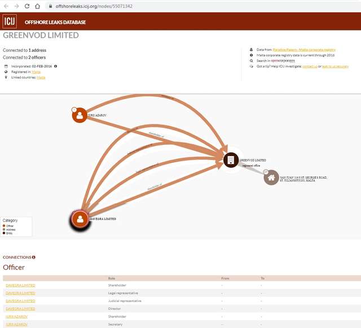
Task: Click browser back arrow
Action: tap(5, 6)
